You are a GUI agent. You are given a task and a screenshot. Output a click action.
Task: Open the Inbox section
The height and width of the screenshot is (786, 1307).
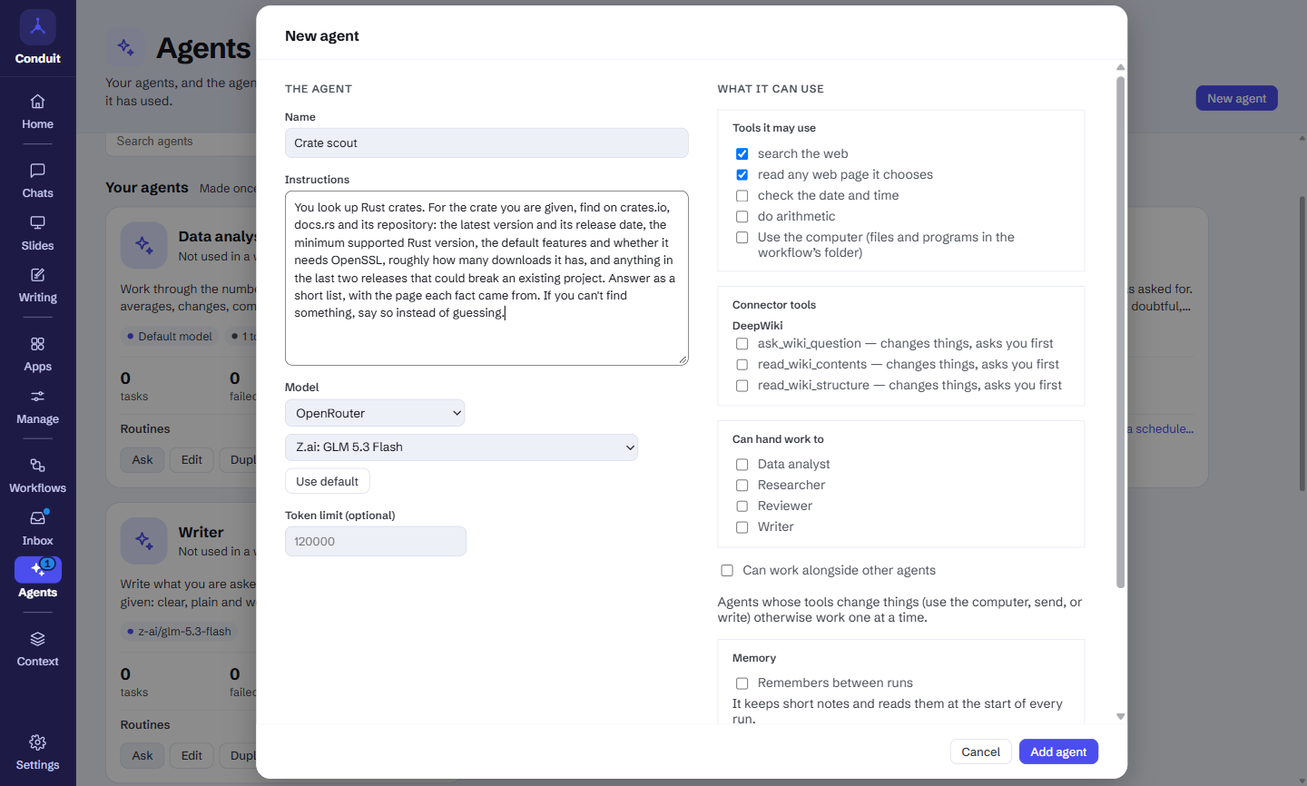click(37, 528)
